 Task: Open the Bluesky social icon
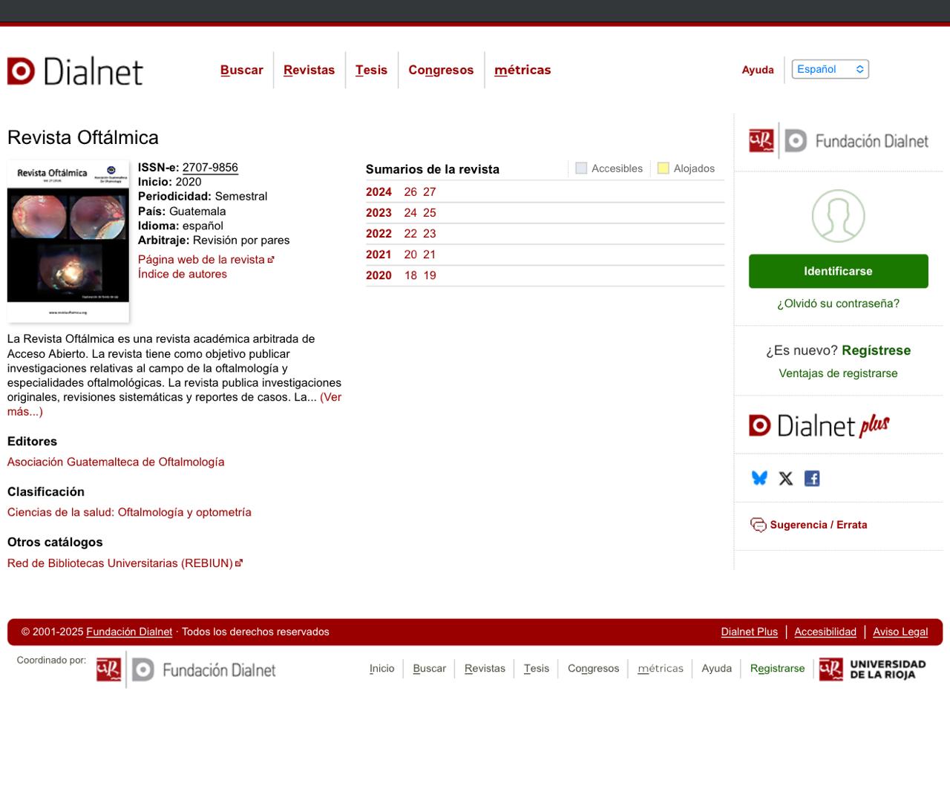759,478
